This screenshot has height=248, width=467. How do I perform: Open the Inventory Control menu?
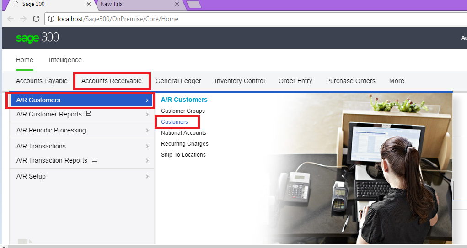click(240, 81)
